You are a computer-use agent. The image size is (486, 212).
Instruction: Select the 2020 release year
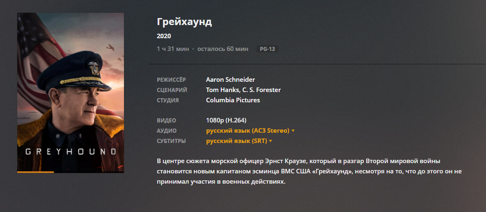pos(164,36)
